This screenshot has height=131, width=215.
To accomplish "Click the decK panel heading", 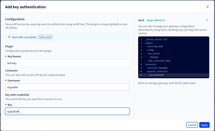I will point(141,20).
